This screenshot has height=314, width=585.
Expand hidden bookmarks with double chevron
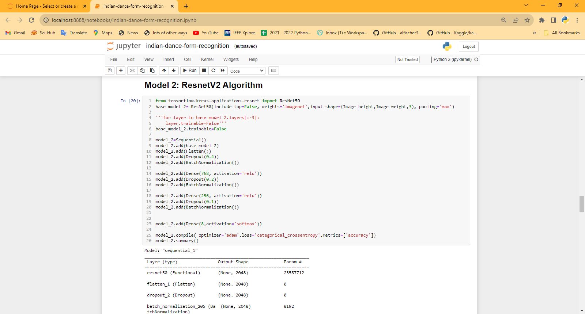(x=534, y=33)
